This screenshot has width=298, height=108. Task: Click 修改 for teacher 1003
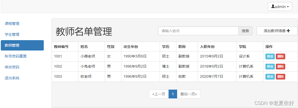pyautogui.click(x=270, y=77)
